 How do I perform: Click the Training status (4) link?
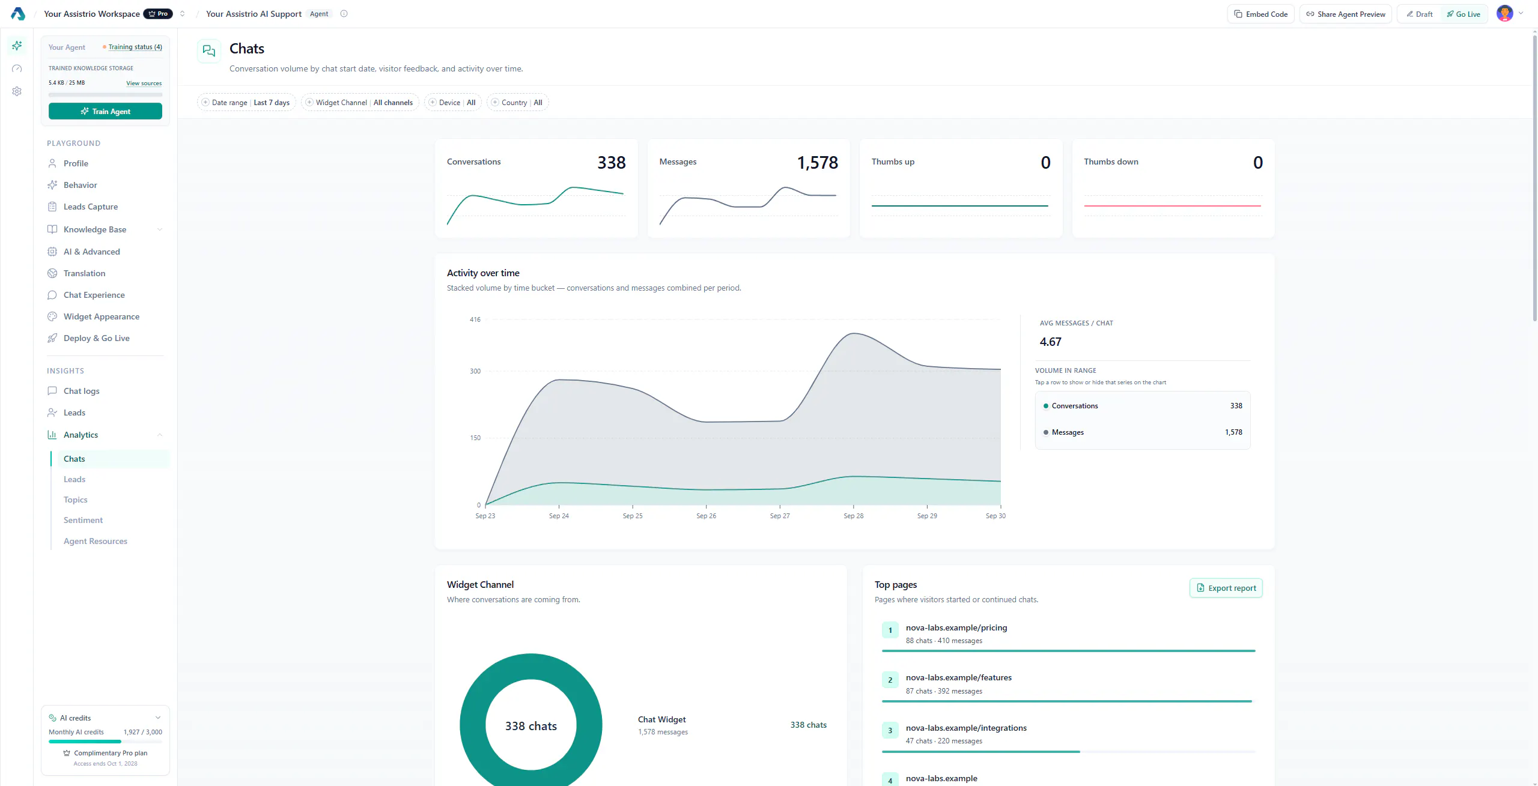135,47
